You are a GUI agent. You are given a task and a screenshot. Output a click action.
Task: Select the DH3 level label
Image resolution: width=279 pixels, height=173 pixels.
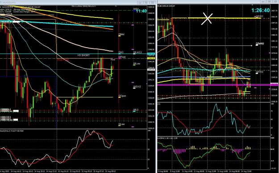[x=121, y=52]
